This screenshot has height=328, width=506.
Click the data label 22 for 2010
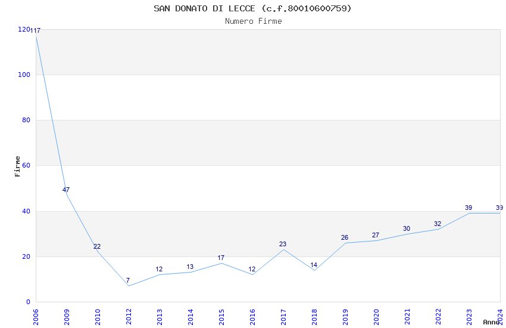pos(97,246)
